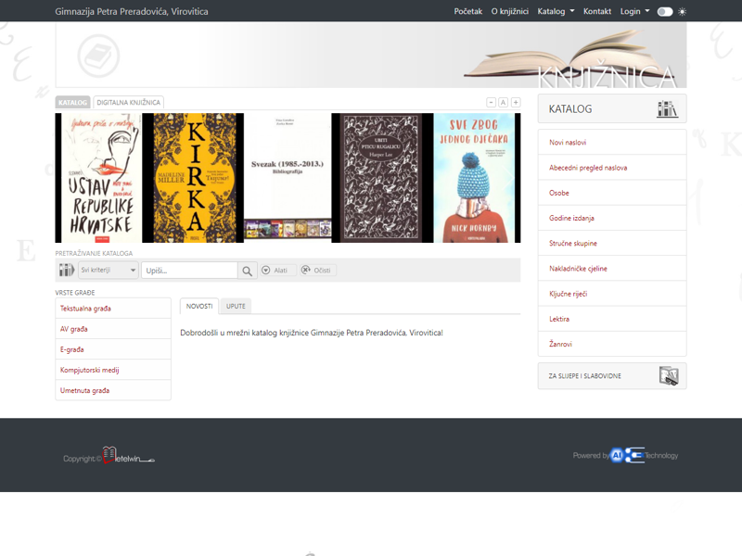Click the round book logo in banner
This screenshot has width=742, height=556.
pyautogui.click(x=98, y=56)
